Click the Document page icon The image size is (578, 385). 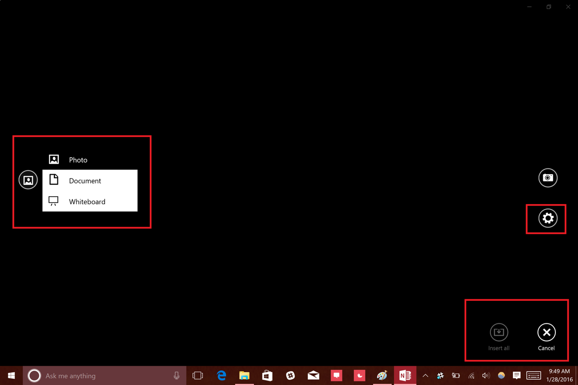[x=53, y=180]
